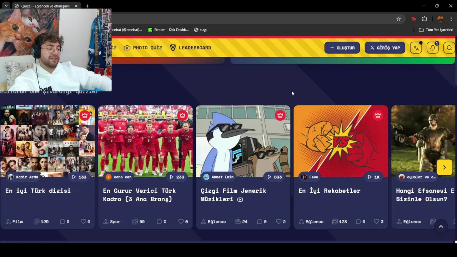Open the Regular Show cartoon quiz thumbnail
The height and width of the screenshot is (257, 457).
[x=243, y=141]
